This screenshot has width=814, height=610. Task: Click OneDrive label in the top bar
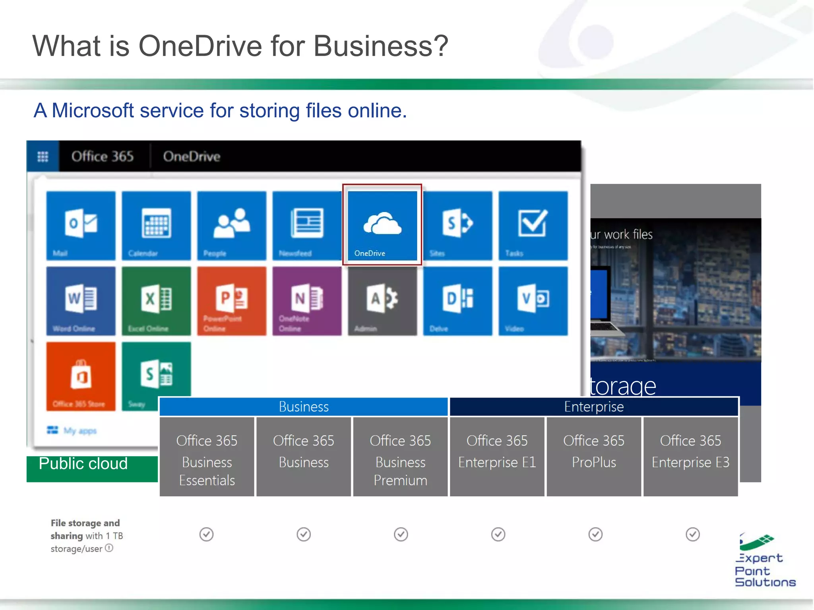point(192,156)
